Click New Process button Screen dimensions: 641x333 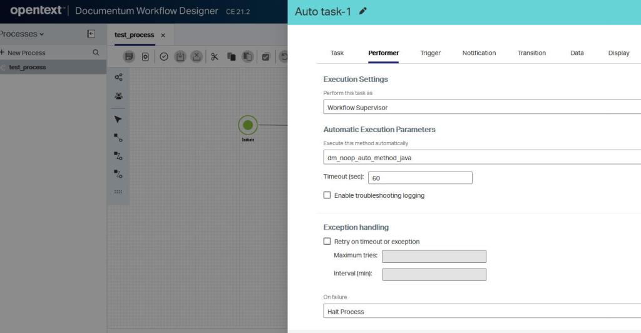23,53
